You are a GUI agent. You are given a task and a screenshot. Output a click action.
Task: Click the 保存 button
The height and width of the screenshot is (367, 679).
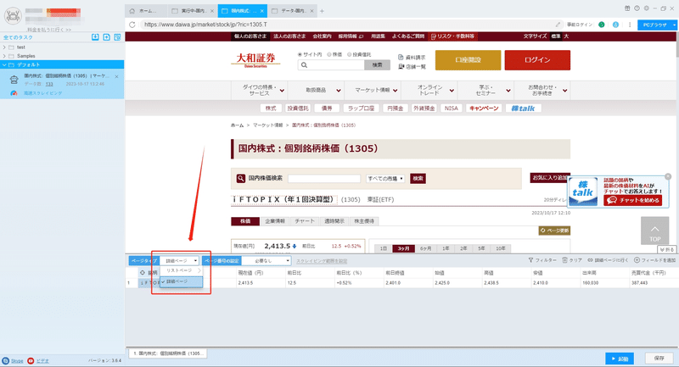pos(659,359)
